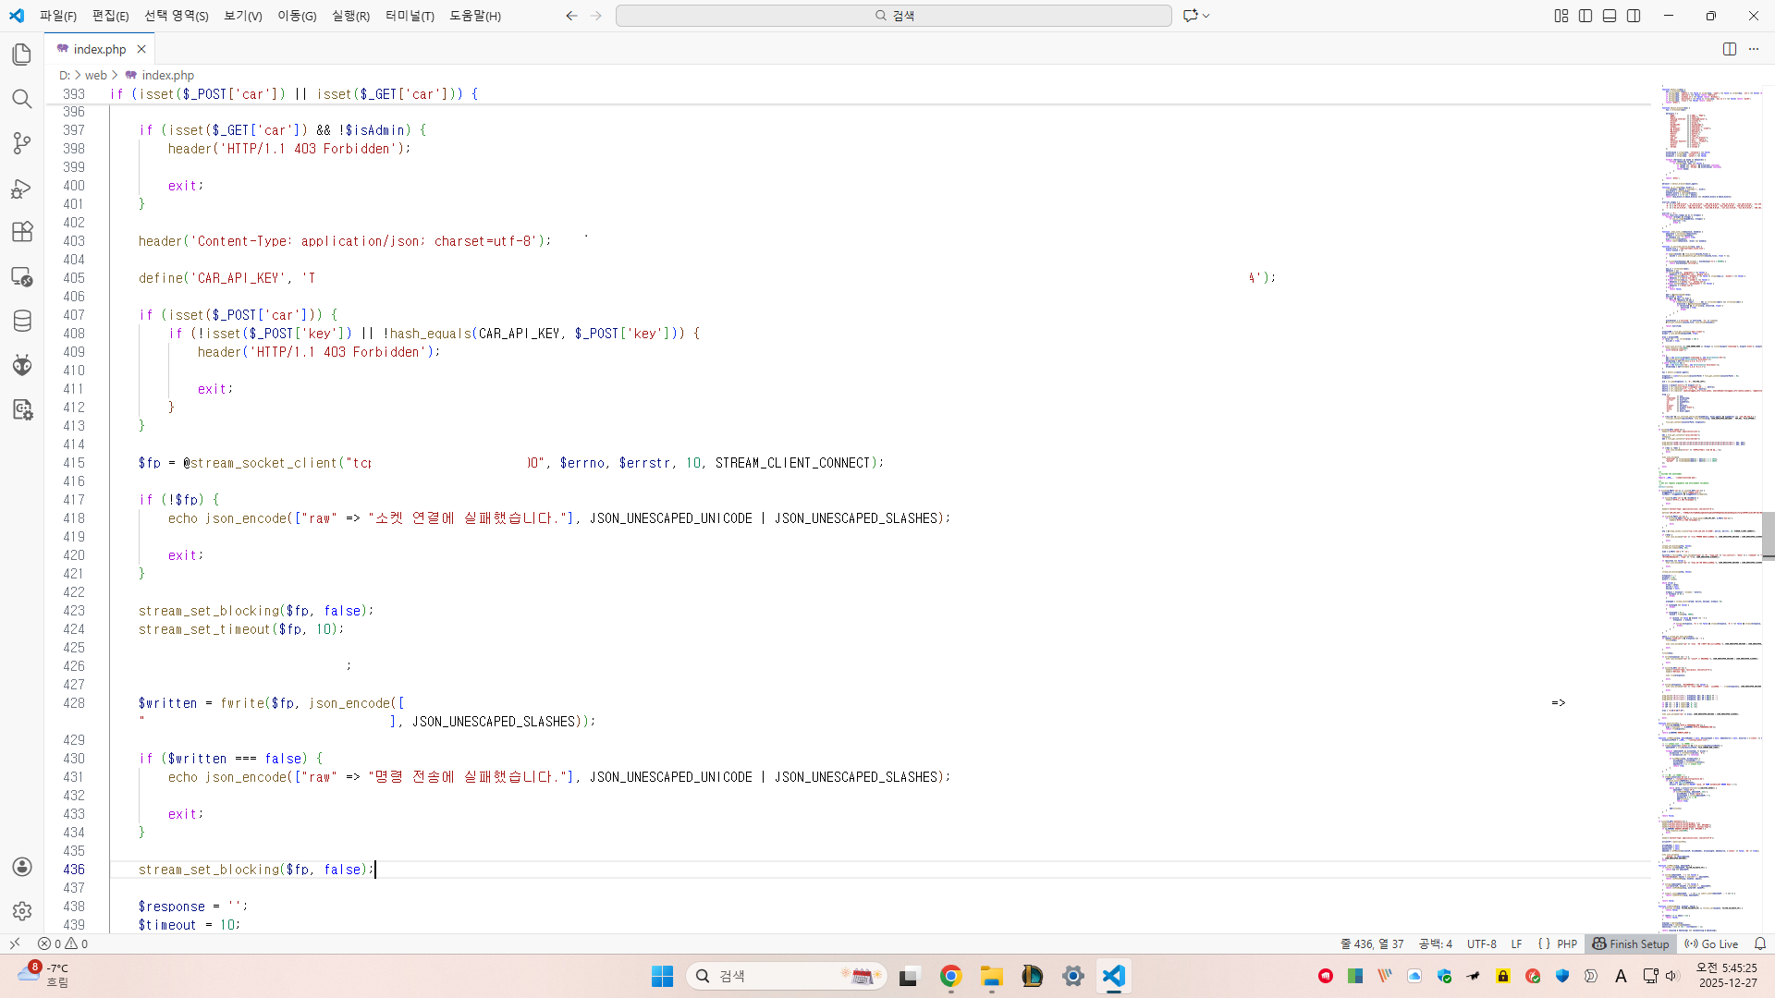Screen dimensions: 1775x998
Task: Open the Run and Debug view
Action: coord(22,189)
